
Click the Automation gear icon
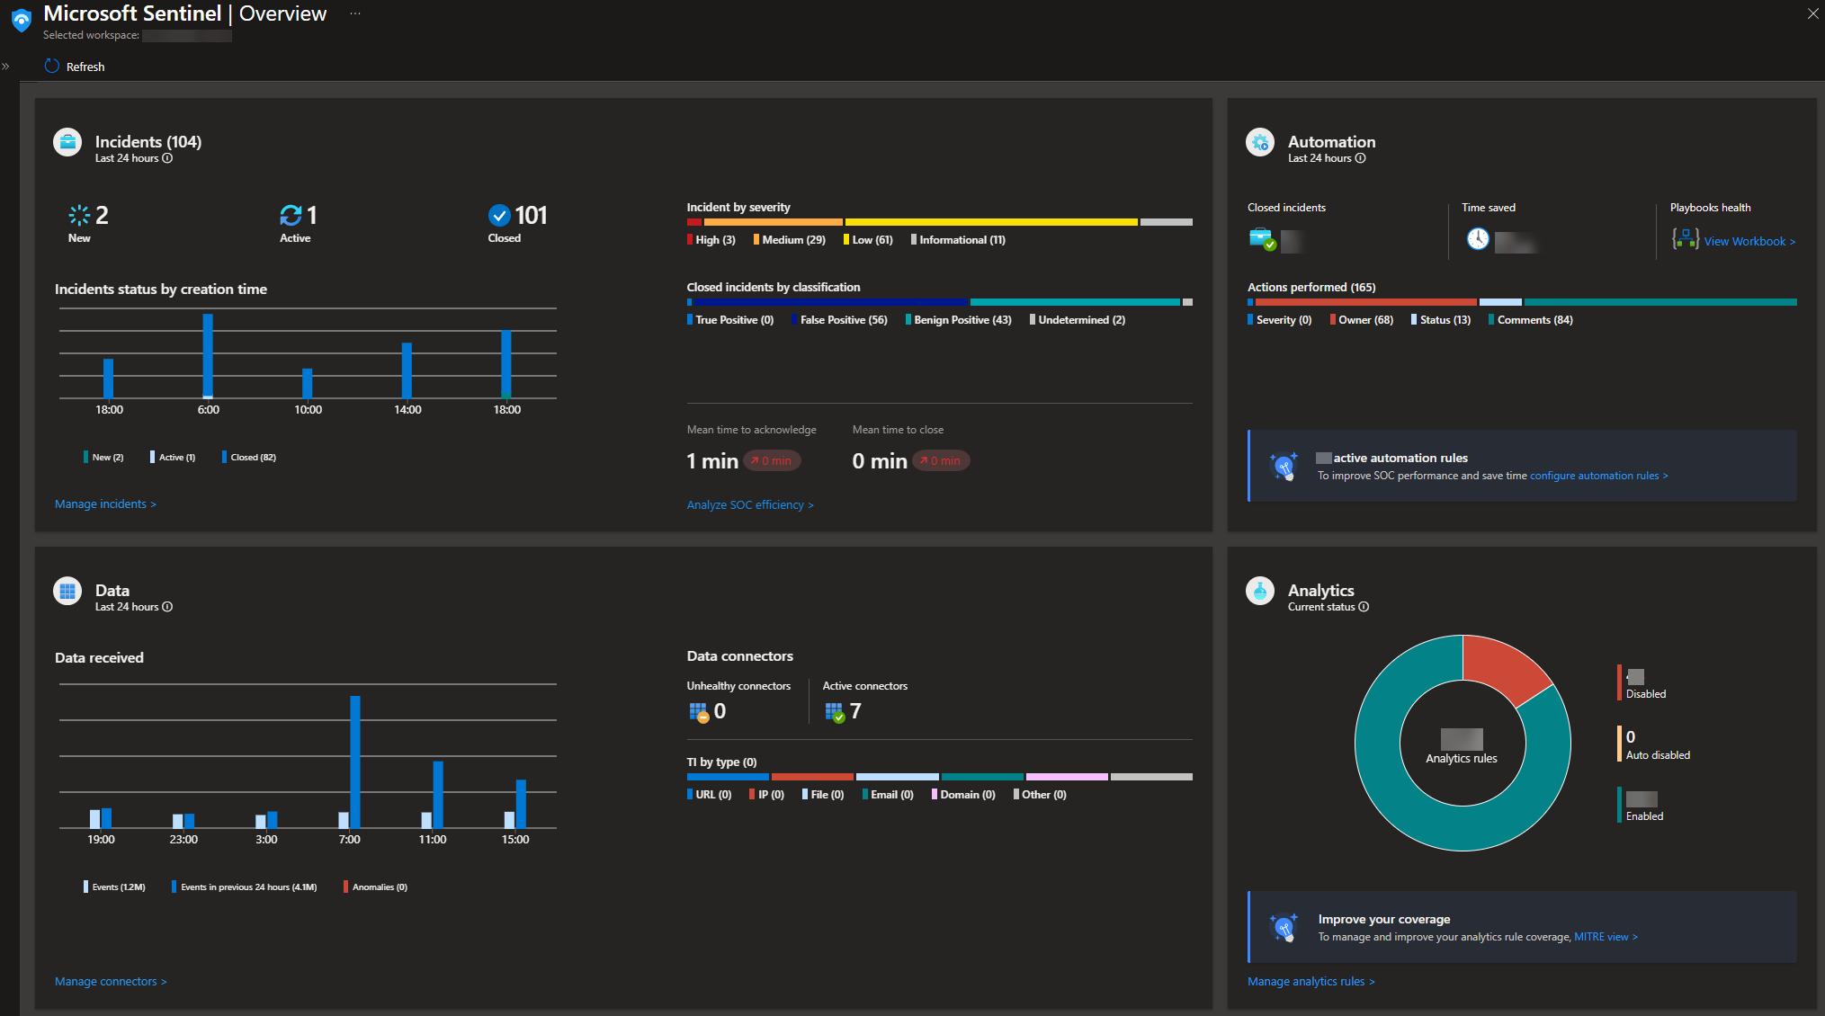coord(1260,142)
